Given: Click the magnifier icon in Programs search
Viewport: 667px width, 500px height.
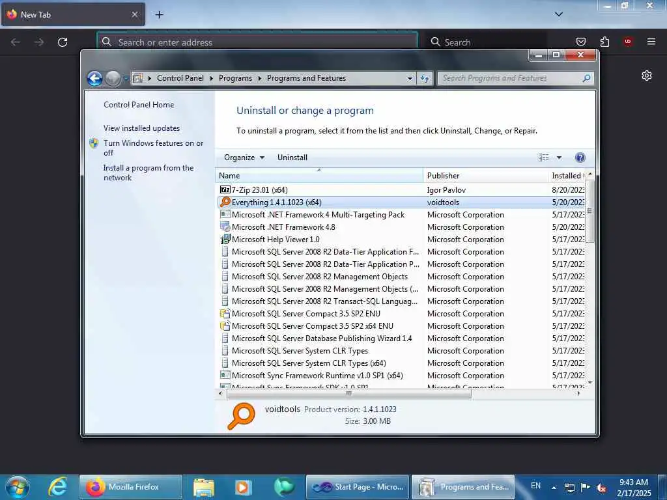Looking at the screenshot, I should (587, 78).
